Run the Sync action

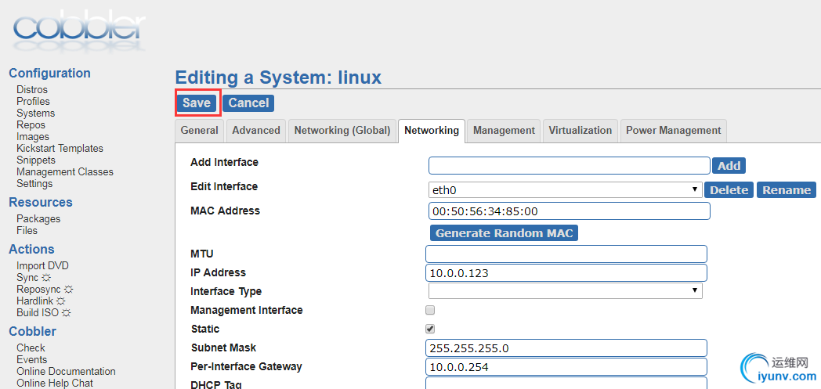pyautogui.click(x=34, y=278)
